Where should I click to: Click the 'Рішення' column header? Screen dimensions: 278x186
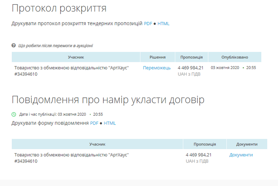click(158, 57)
